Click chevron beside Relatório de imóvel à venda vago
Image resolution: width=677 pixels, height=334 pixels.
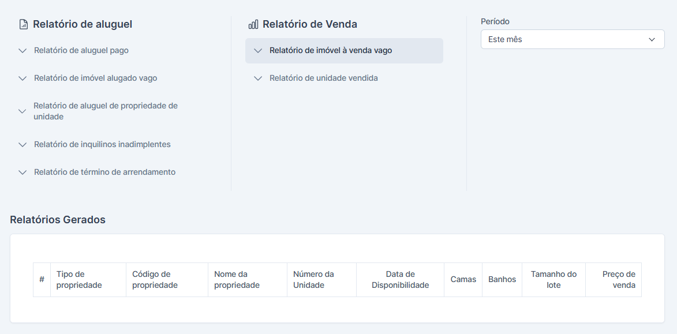(258, 51)
